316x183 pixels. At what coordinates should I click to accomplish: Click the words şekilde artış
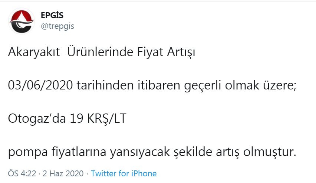point(207,152)
